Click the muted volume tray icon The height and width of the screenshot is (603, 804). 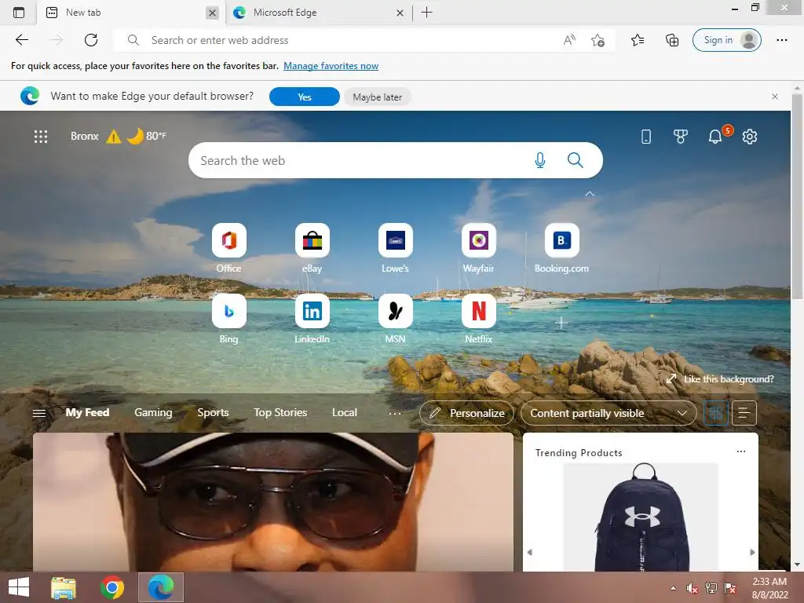click(692, 588)
